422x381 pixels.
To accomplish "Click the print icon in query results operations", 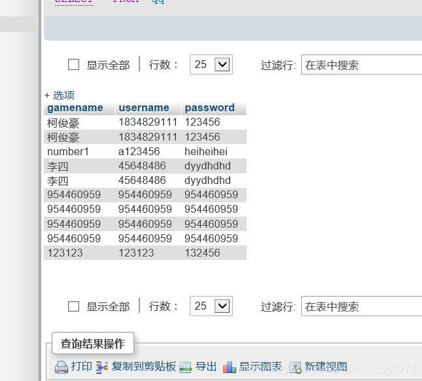I will [62, 367].
